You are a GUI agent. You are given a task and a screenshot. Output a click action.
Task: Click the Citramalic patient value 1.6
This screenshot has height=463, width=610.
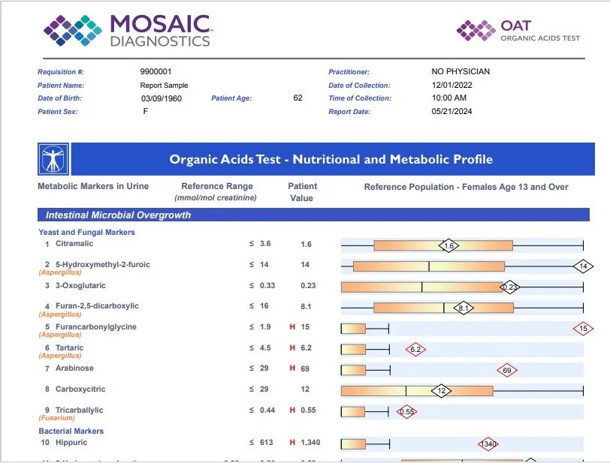pyautogui.click(x=307, y=244)
